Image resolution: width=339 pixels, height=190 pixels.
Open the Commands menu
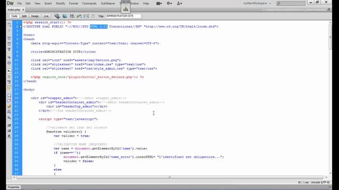[90, 4]
